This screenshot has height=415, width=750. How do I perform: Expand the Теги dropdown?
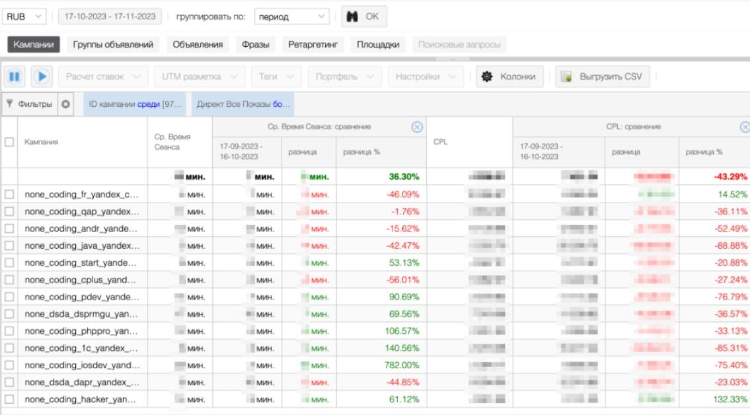tap(276, 77)
